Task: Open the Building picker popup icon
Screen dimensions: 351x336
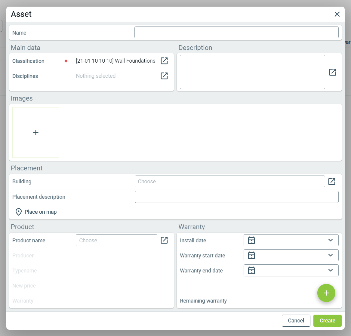Action: (332, 182)
